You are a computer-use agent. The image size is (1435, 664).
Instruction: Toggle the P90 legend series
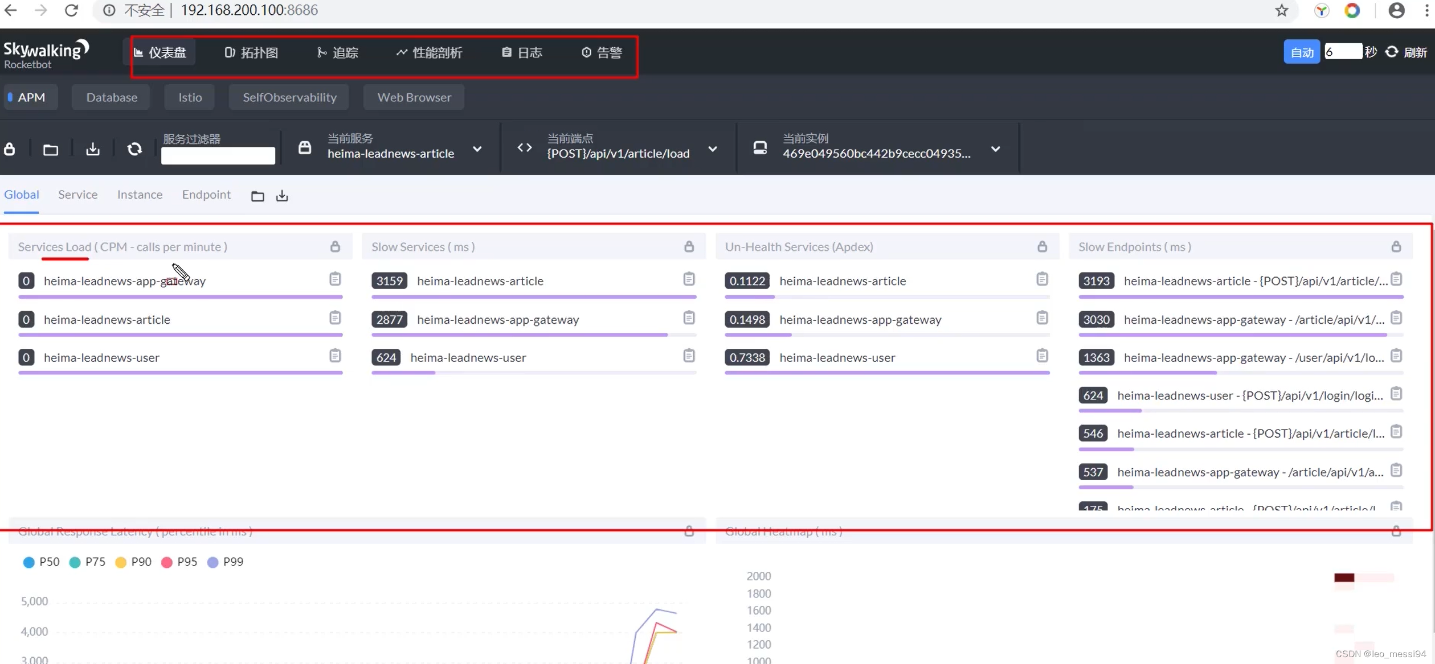133,562
